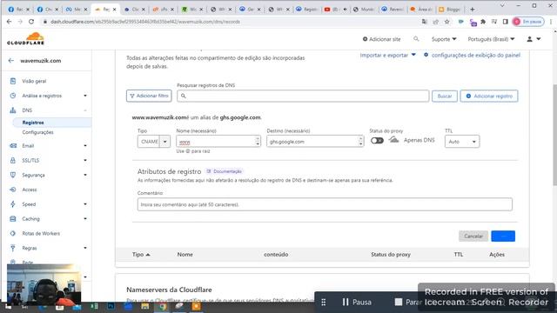Click the Cancelar button
Viewport: 557px width, 313px height.
(473, 236)
